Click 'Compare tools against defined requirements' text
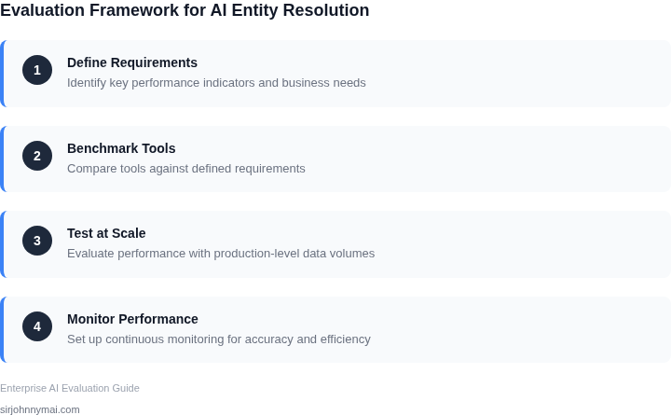This screenshot has width=671, height=415. (x=186, y=168)
